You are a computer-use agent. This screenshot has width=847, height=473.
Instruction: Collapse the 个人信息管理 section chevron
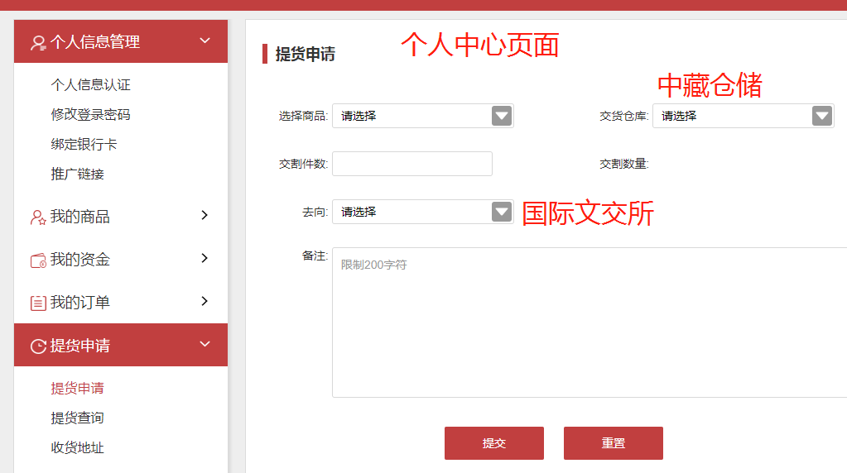205,41
